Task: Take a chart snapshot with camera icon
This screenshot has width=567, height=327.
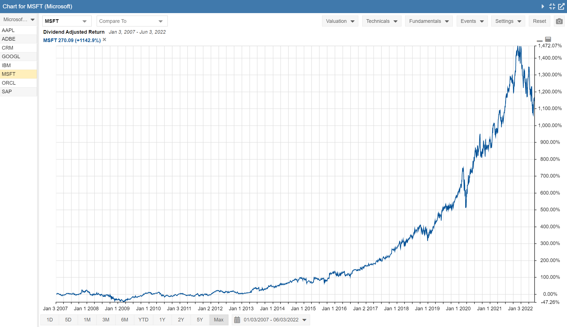Action: (x=559, y=21)
